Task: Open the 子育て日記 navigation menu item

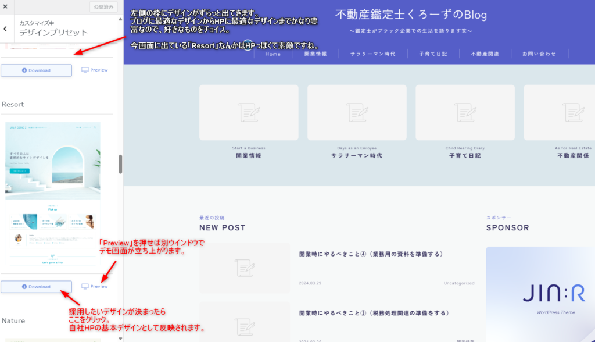Action: (x=433, y=54)
